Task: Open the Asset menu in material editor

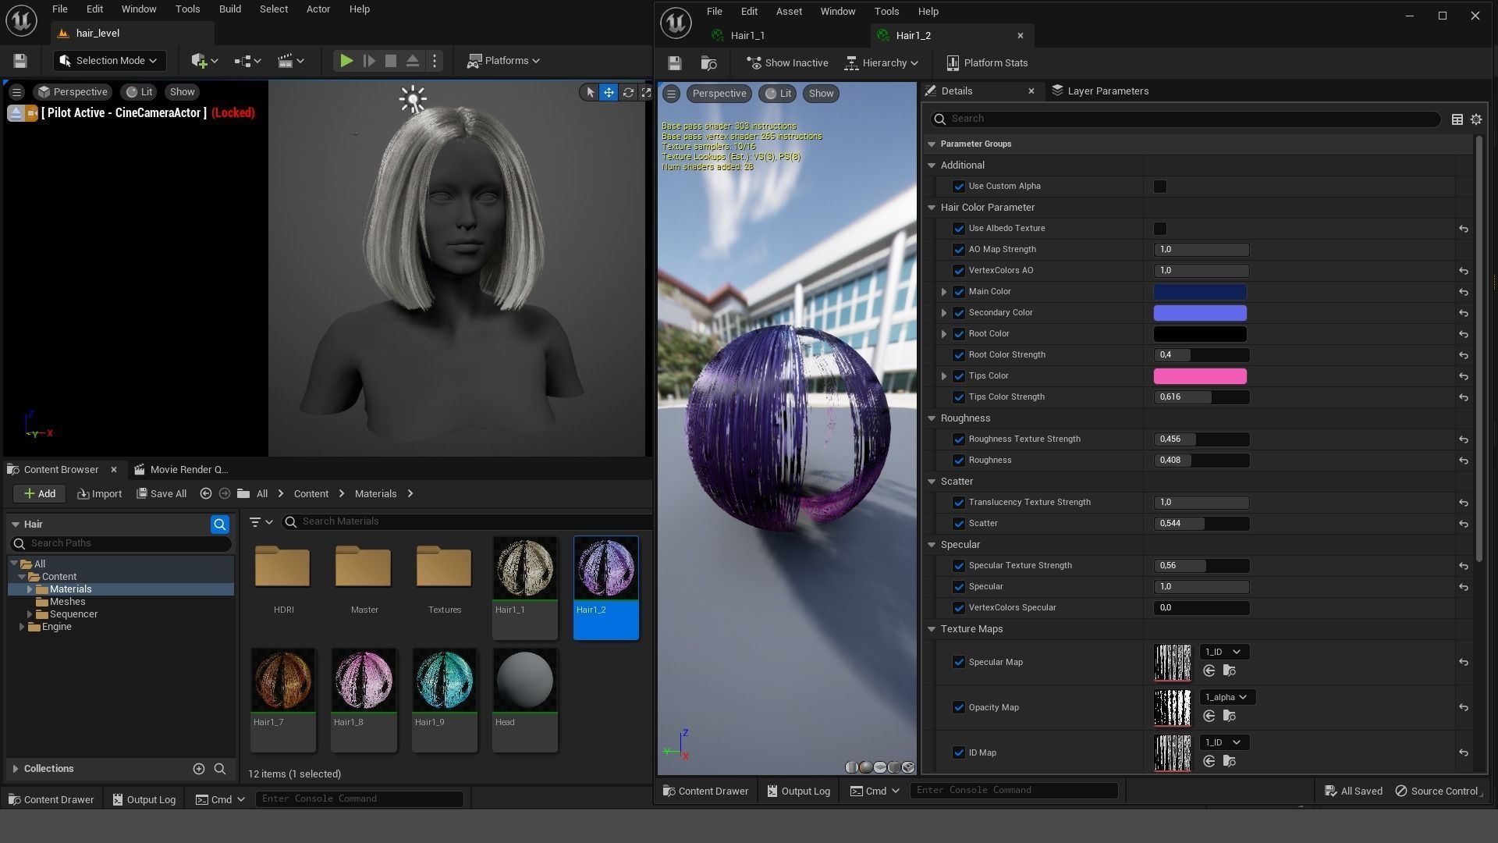Action: 789,12
